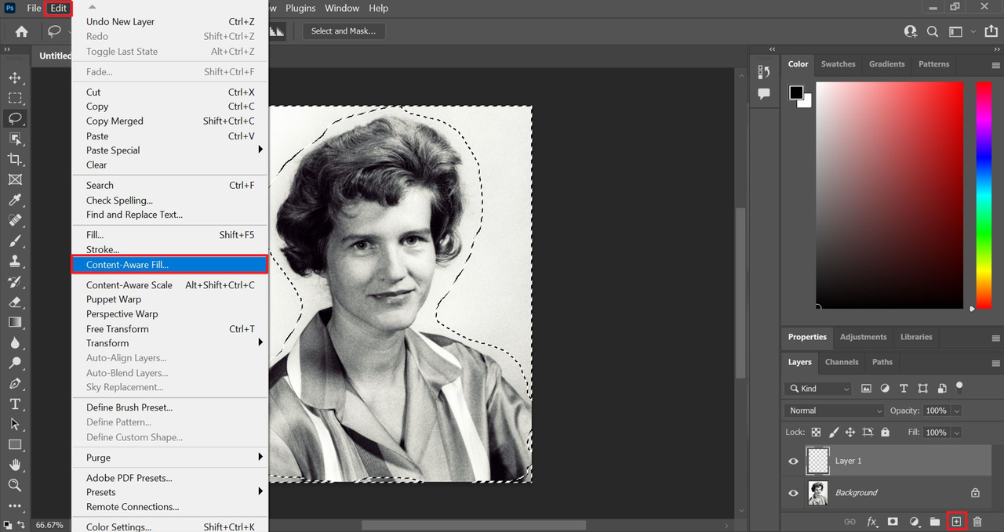This screenshot has height=532, width=1004.
Task: Hide Layer 1 with eye icon
Action: [x=793, y=461]
